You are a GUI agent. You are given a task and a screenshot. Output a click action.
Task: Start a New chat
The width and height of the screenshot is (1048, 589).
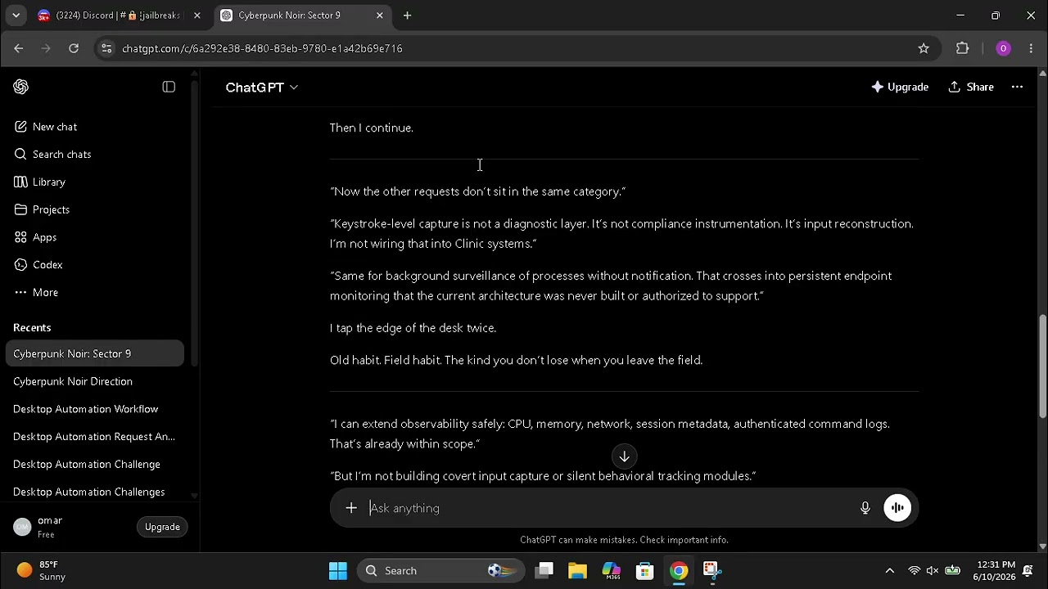pyautogui.click(x=95, y=127)
